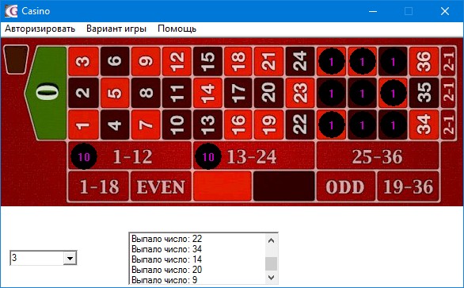This screenshot has height=288, width=464.
Task: Click the 10 chip on 13-24
Action: click(x=208, y=156)
